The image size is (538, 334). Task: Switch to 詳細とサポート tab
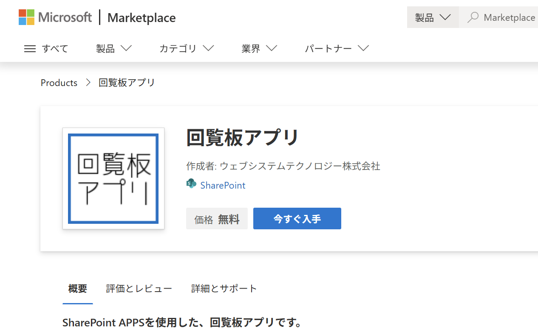click(224, 289)
